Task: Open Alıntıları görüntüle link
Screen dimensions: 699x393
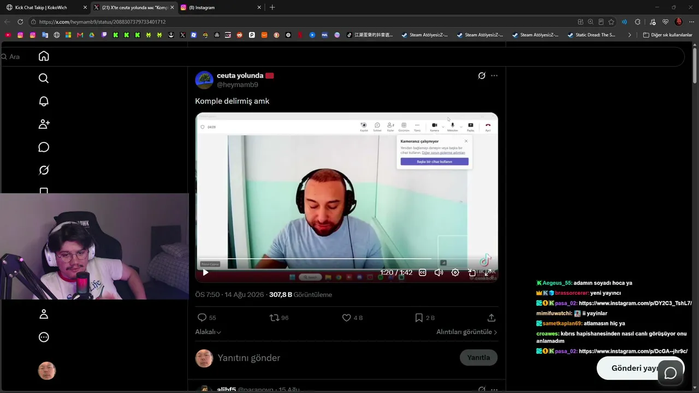Action: (467, 332)
